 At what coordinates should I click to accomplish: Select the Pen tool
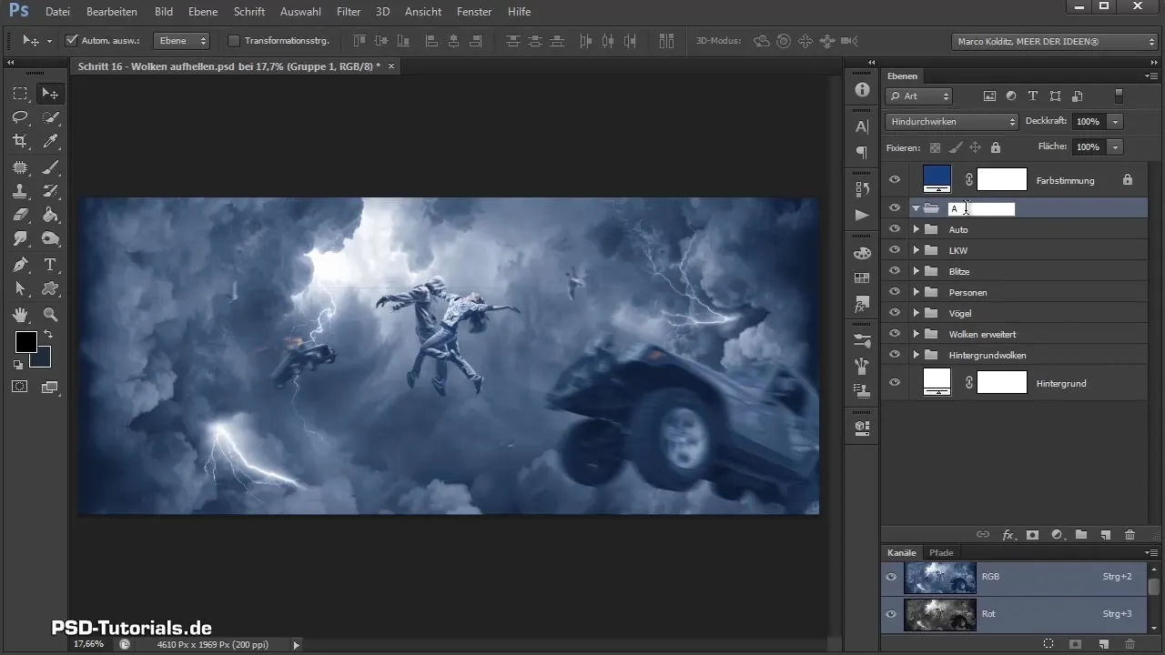20,265
